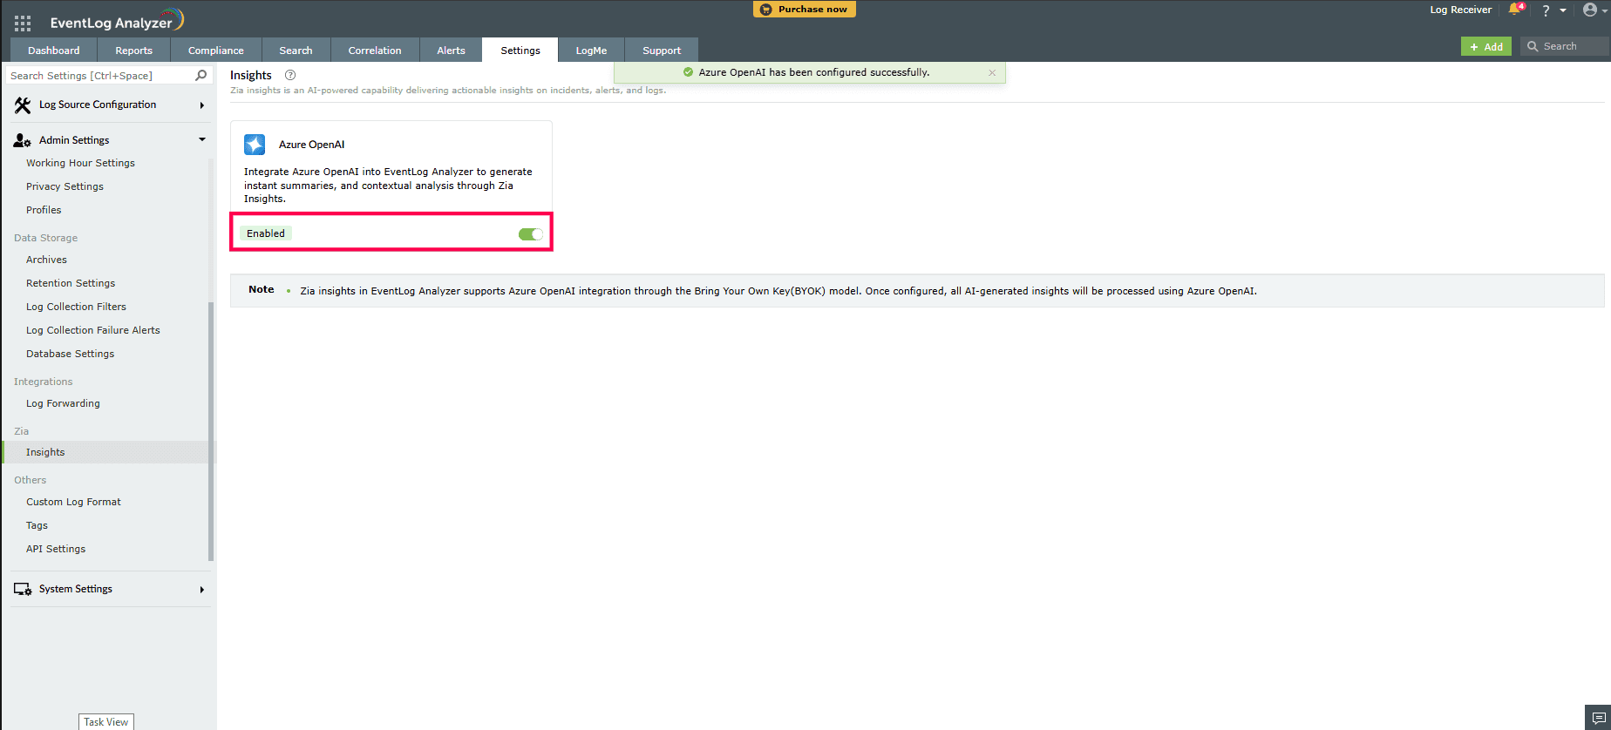This screenshot has height=730, width=1611.
Task: Click the Purchase now button
Action: pos(804,9)
